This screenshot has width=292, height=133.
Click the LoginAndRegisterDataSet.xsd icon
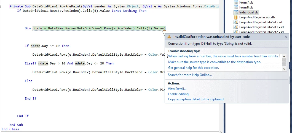click(236, 22)
